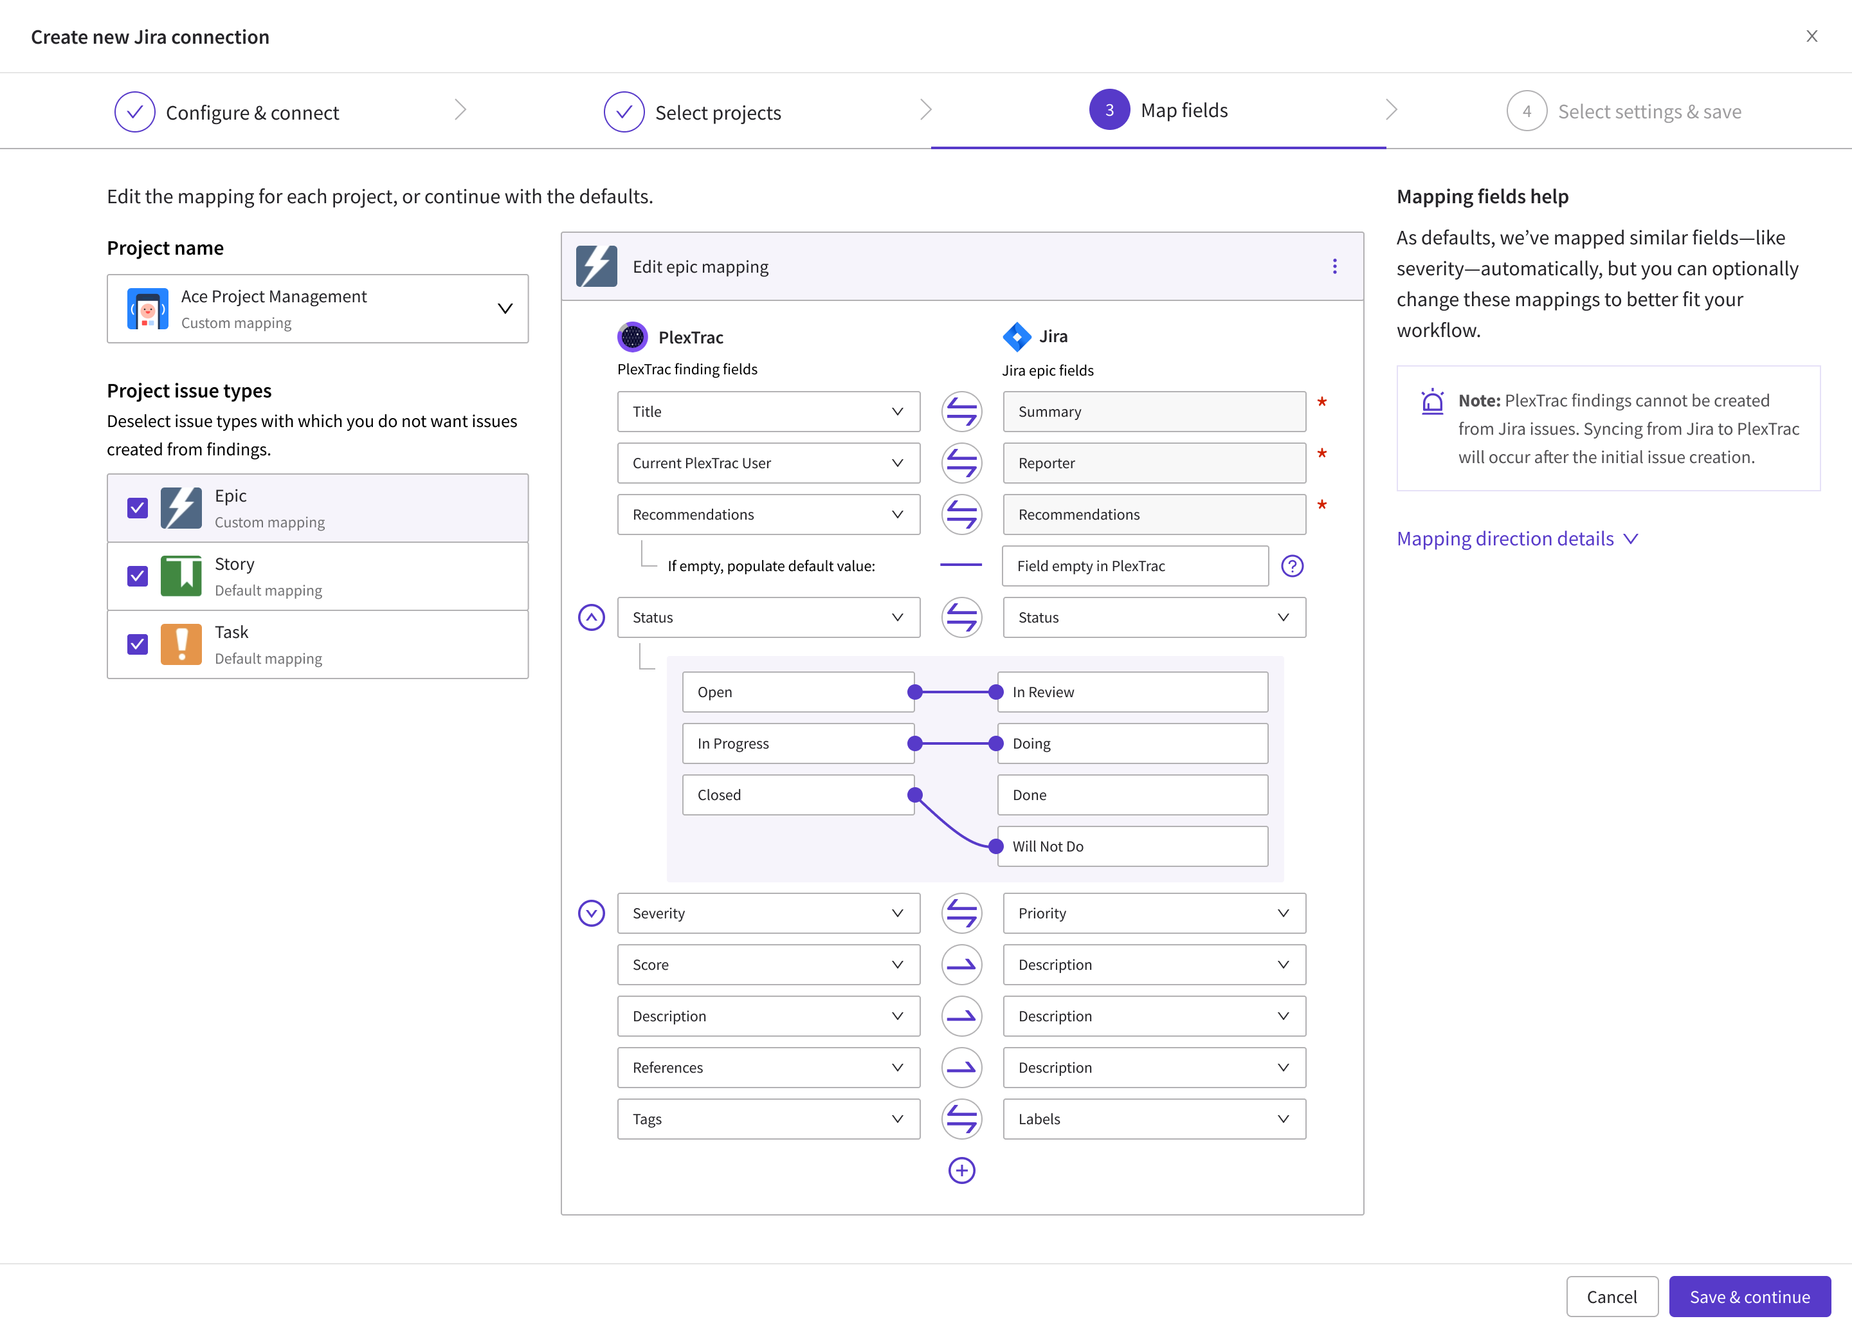Go to Select projects step
1852x1330 pixels.
pos(693,112)
